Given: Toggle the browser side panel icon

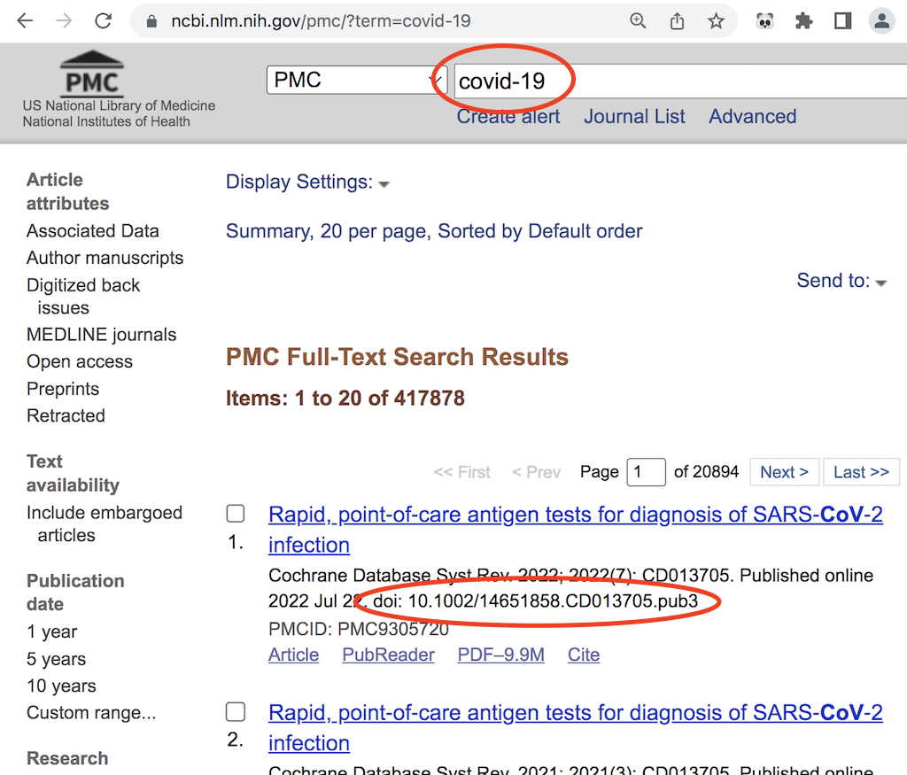Looking at the screenshot, I should coord(842,21).
